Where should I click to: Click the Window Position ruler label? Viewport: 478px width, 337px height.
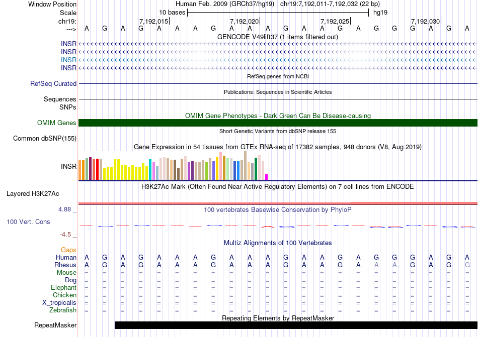pyautogui.click(x=52, y=4)
